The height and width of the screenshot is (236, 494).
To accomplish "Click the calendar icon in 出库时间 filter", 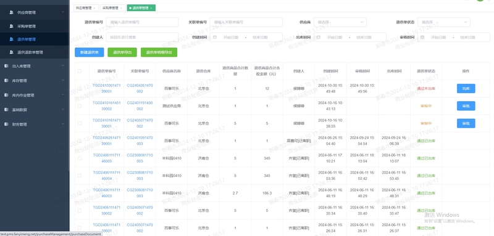I will [x=319, y=37].
